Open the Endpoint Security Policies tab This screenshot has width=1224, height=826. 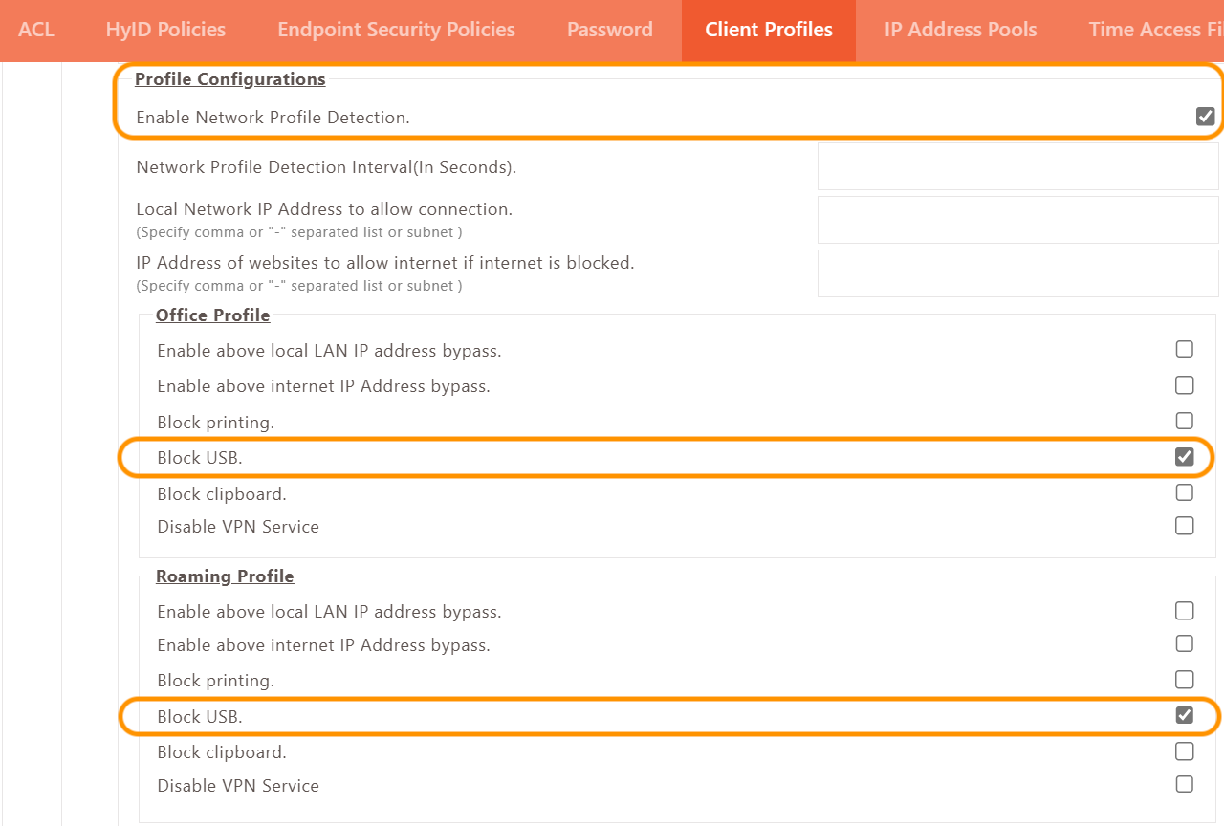point(396,30)
